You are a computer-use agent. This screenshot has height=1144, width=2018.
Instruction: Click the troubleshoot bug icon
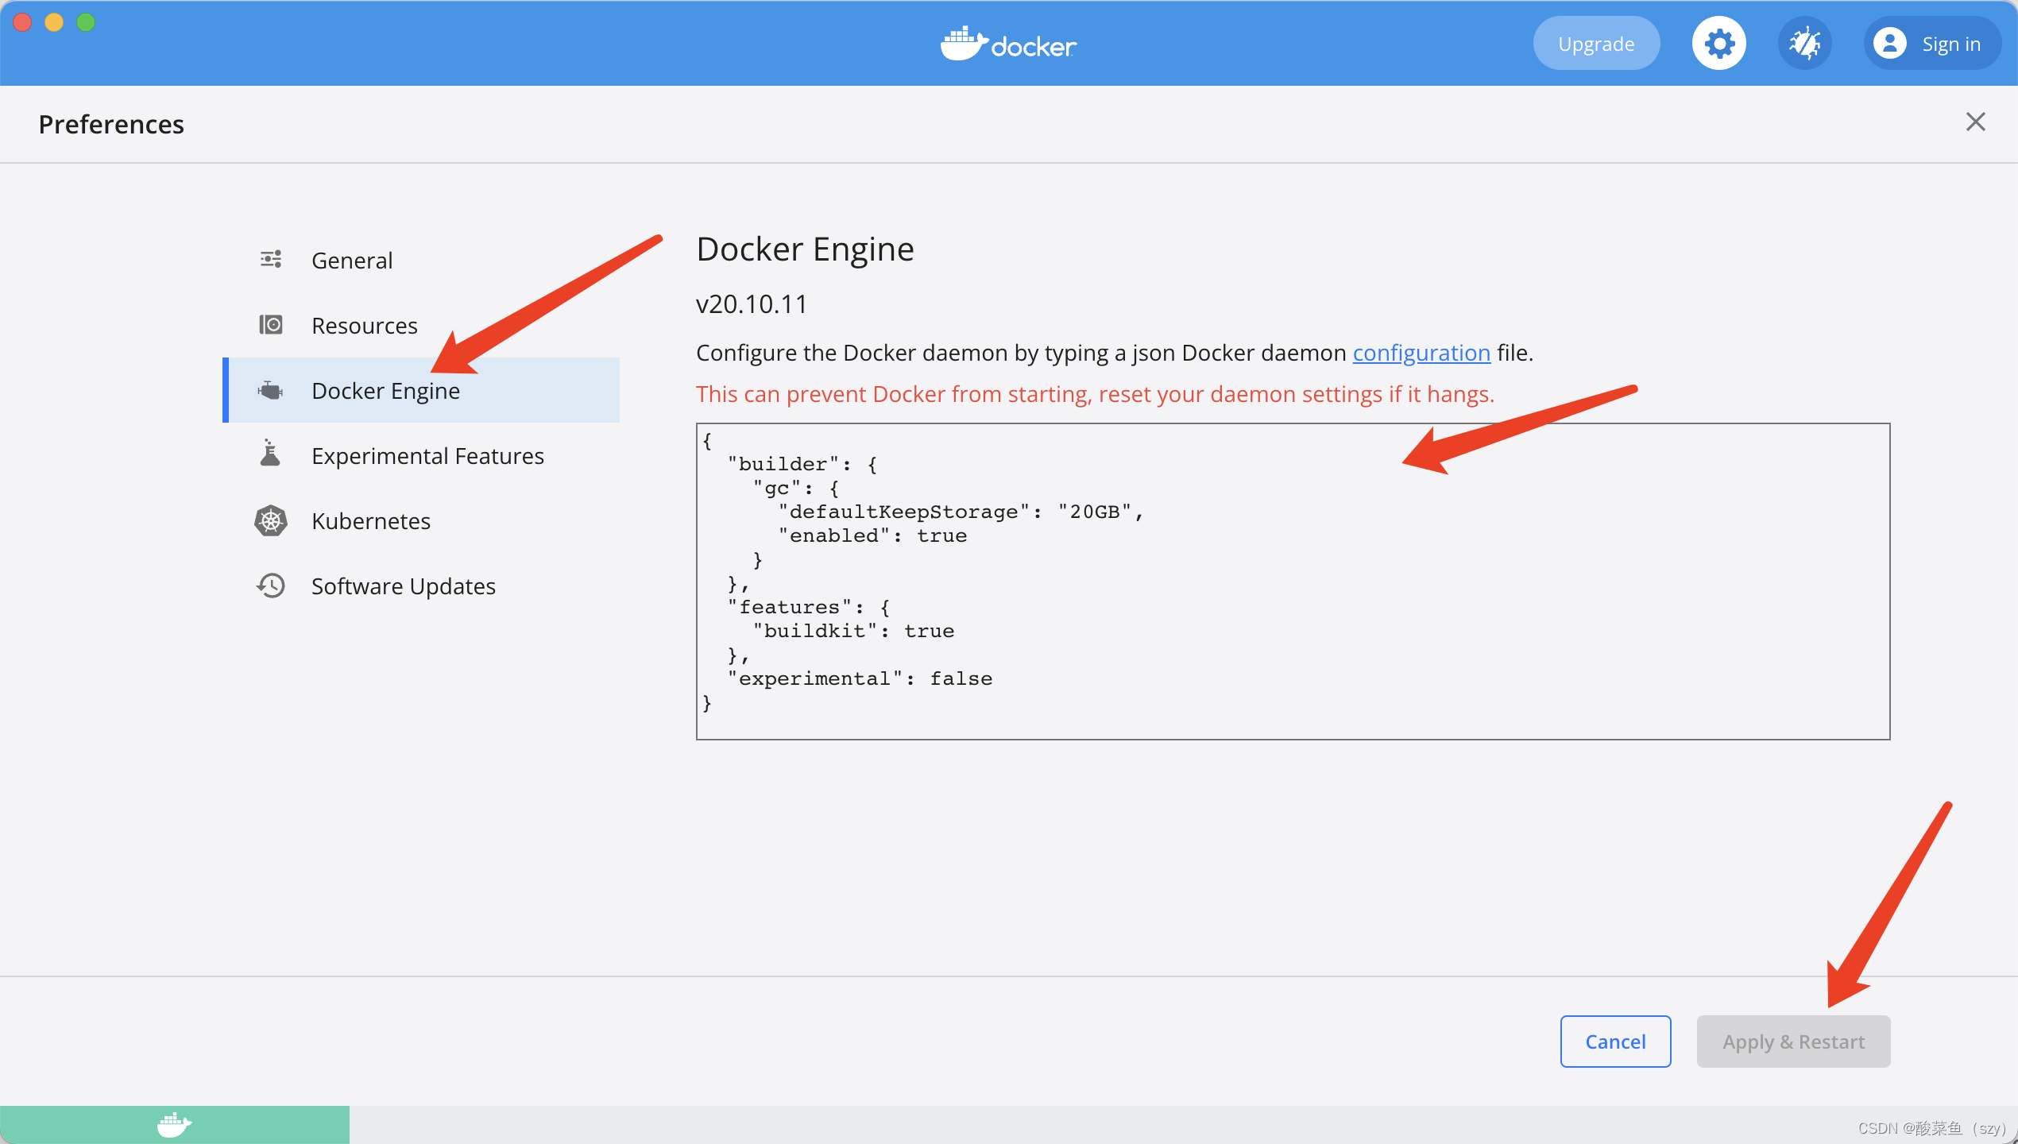[x=1804, y=44]
